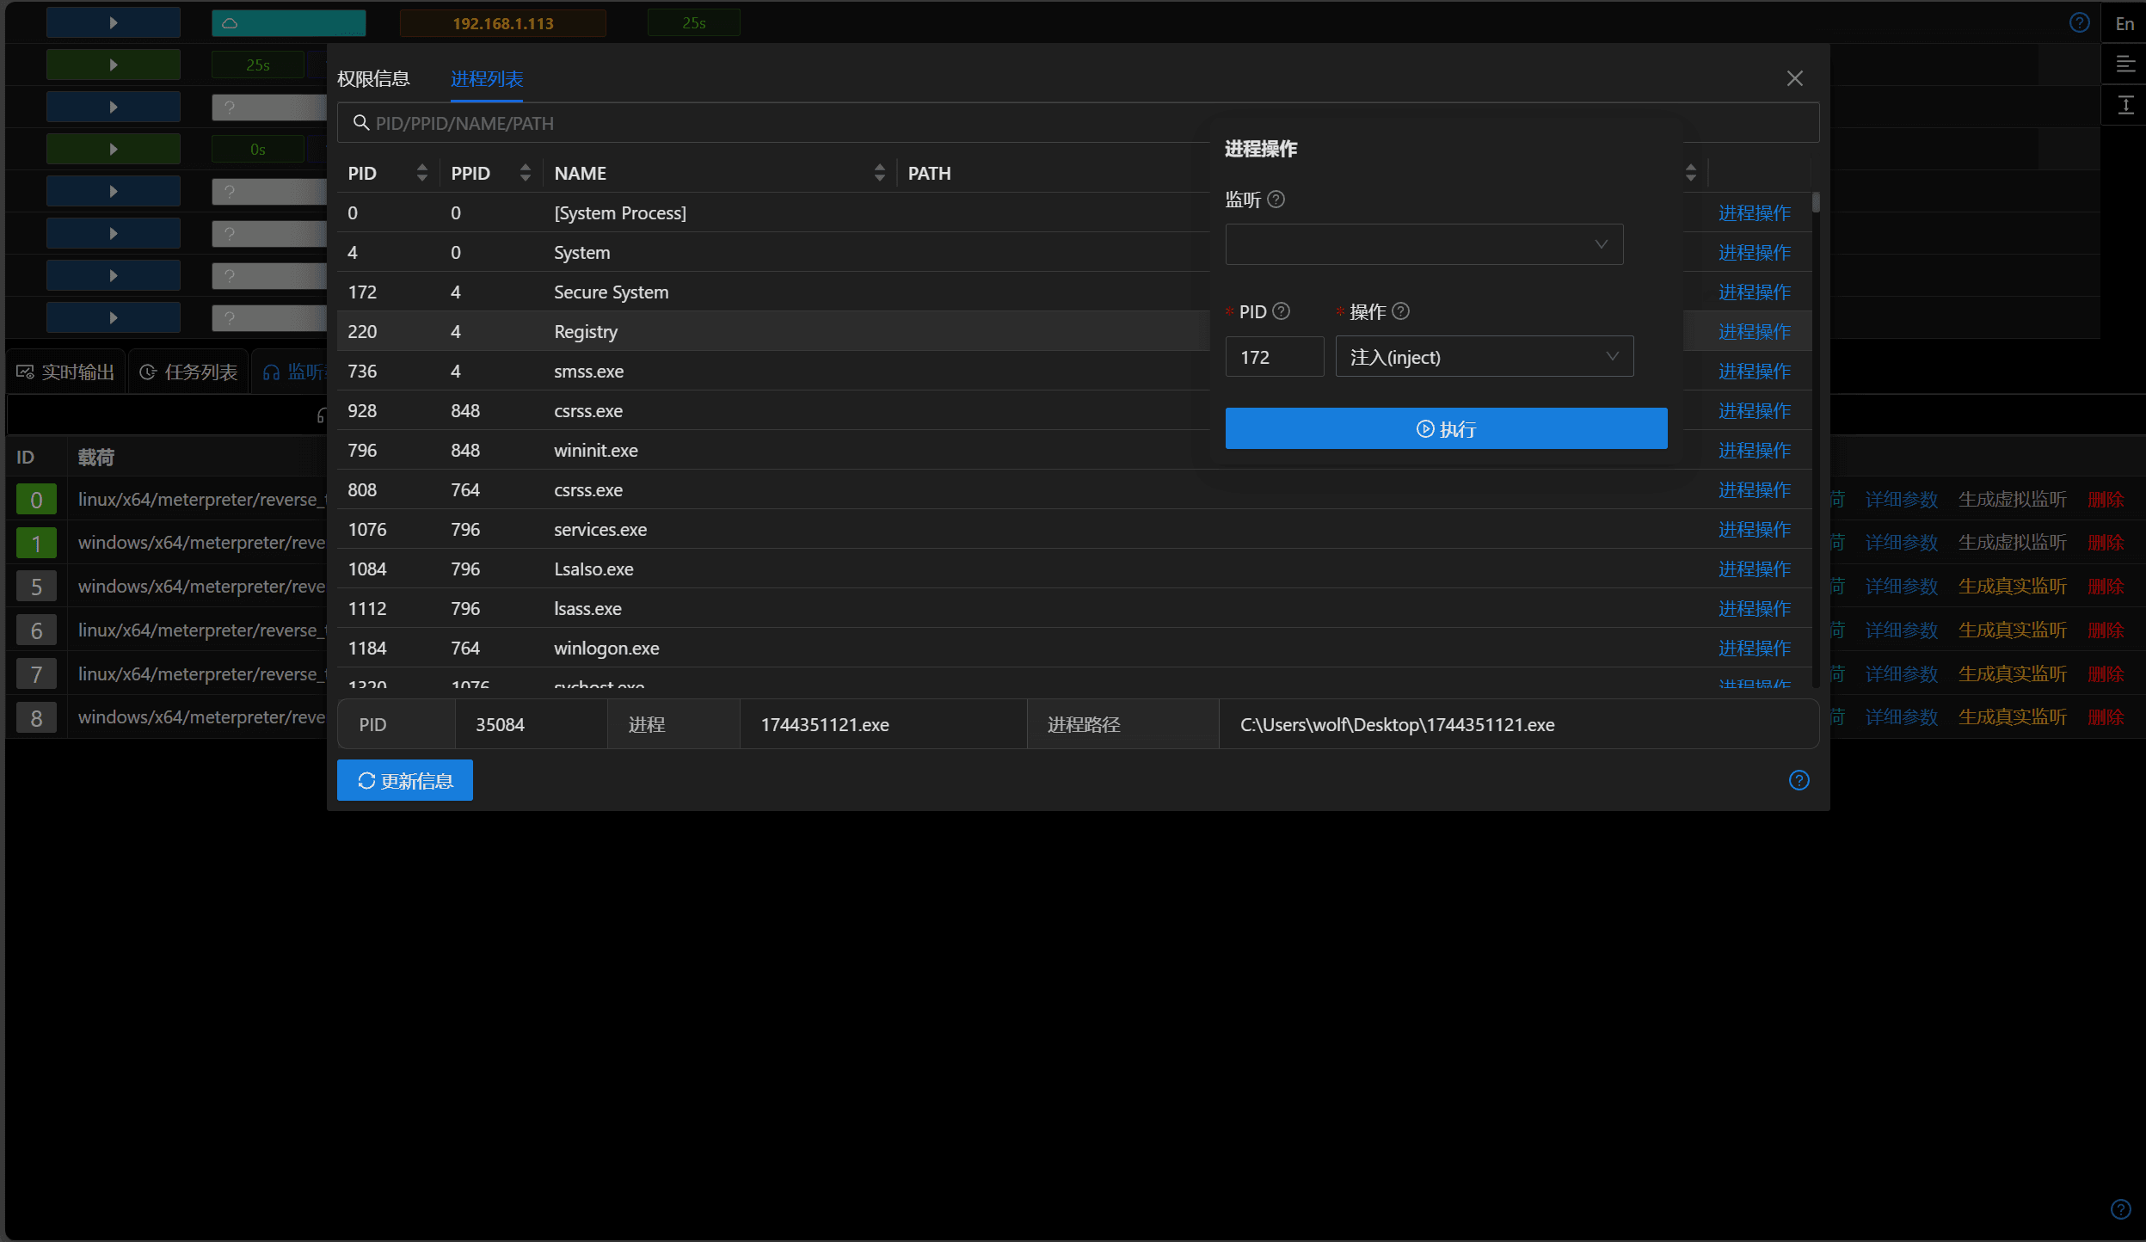The image size is (2146, 1242).
Task: Click the search magnifier icon in process filter
Action: coord(361,123)
